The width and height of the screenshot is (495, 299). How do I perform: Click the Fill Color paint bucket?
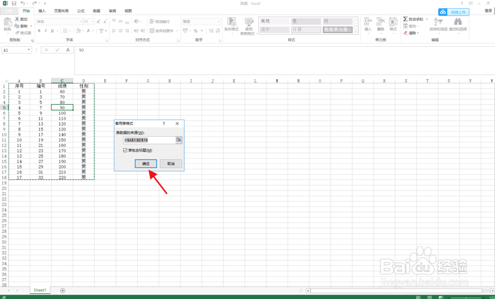click(x=78, y=31)
